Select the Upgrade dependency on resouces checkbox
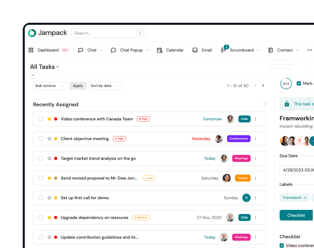The width and height of the screenshot is (314, 248). [x=41, y=218]
